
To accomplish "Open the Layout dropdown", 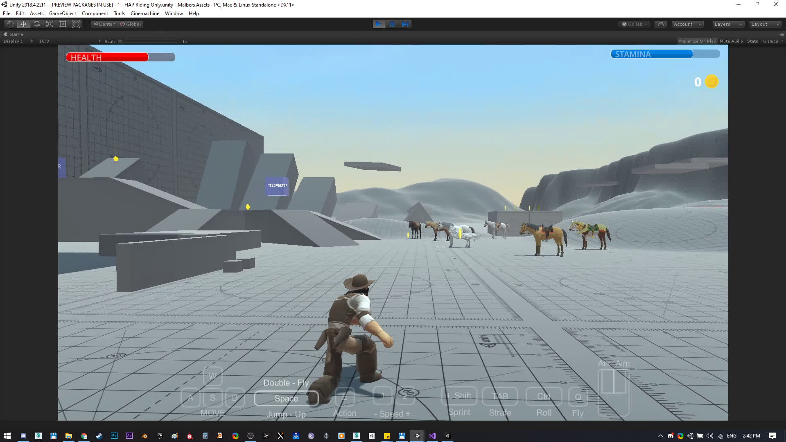I will tap(765, 24).
